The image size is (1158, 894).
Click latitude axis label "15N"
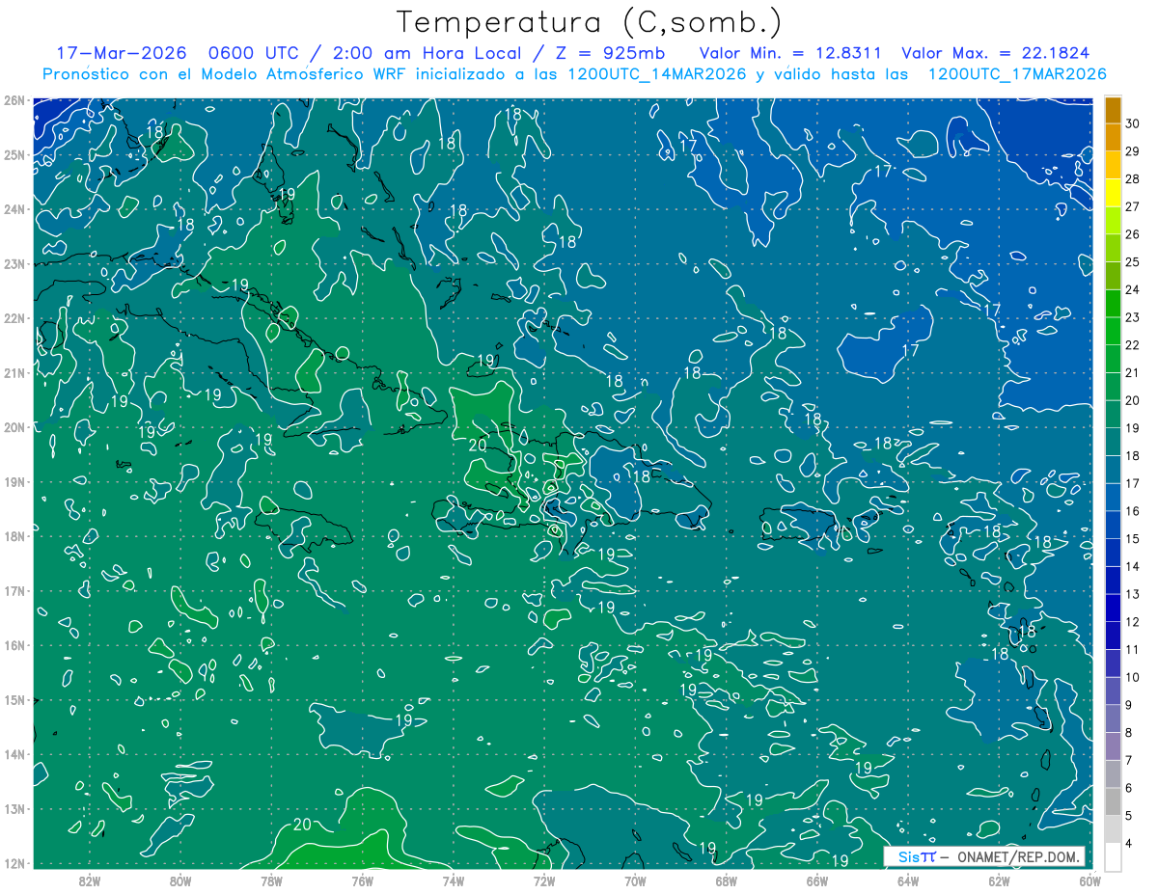pyautogui.click(x=14, y=699)
